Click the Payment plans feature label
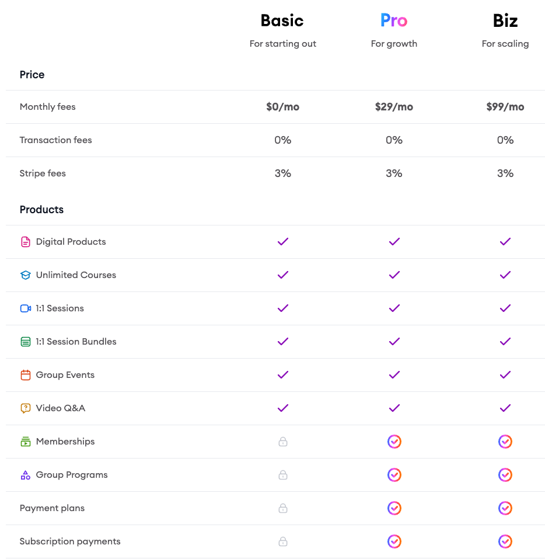 click(x=52, y=508)
